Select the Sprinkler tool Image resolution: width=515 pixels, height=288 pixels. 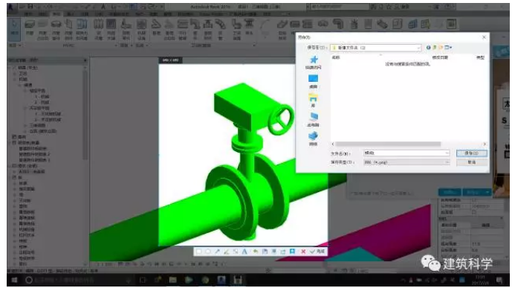point(249,28)
